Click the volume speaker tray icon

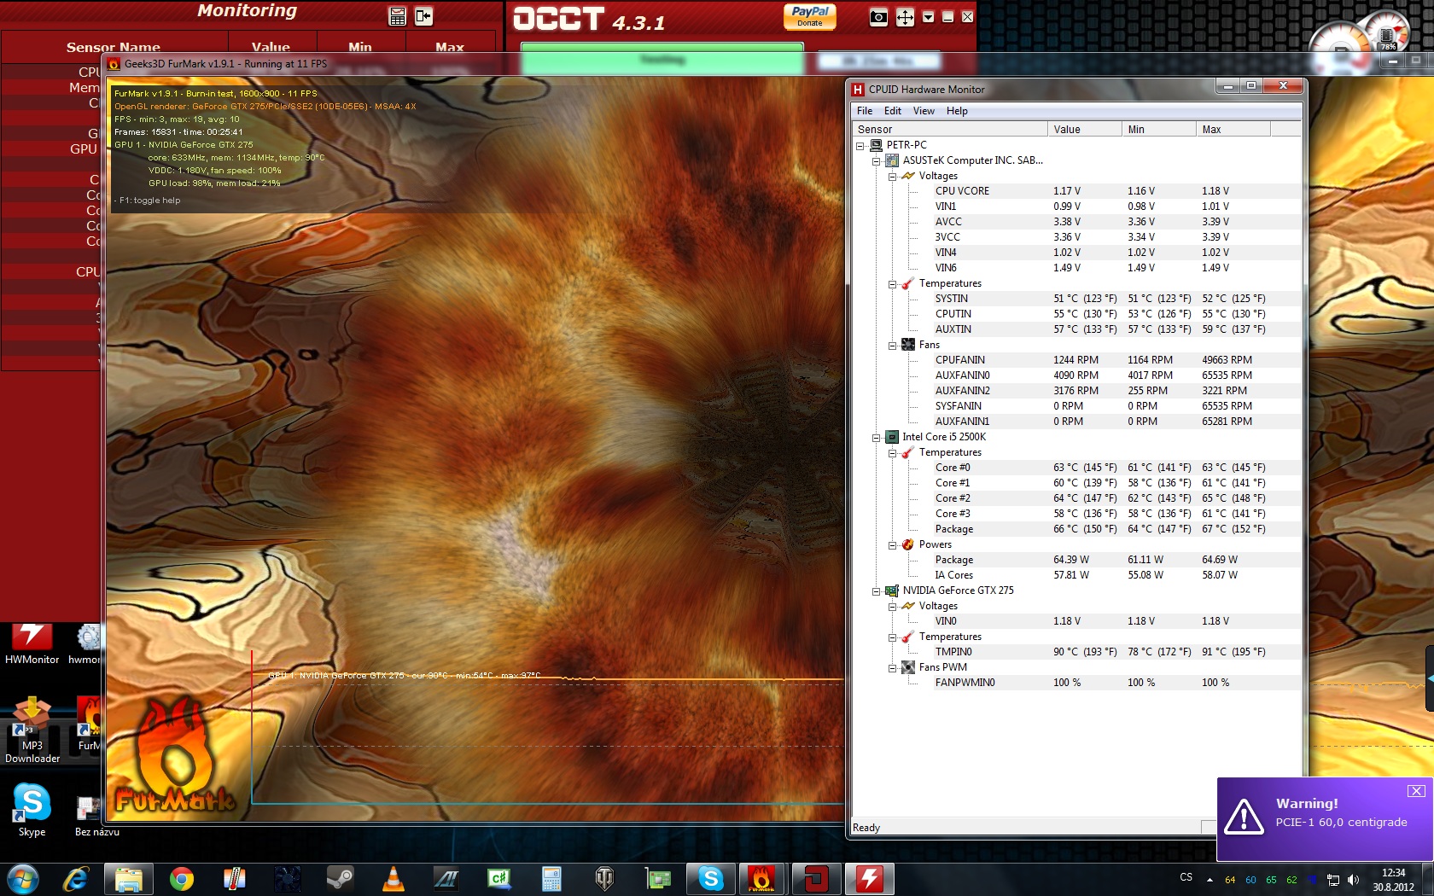(x=1353, y=880)
